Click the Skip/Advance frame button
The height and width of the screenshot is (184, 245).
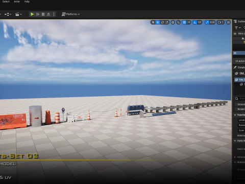tap(38, 14)
